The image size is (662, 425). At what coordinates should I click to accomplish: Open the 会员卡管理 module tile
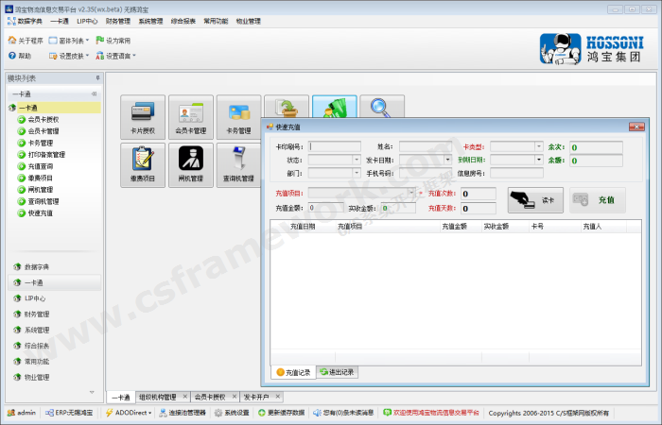pyautogui.click(x=190, y=117)
